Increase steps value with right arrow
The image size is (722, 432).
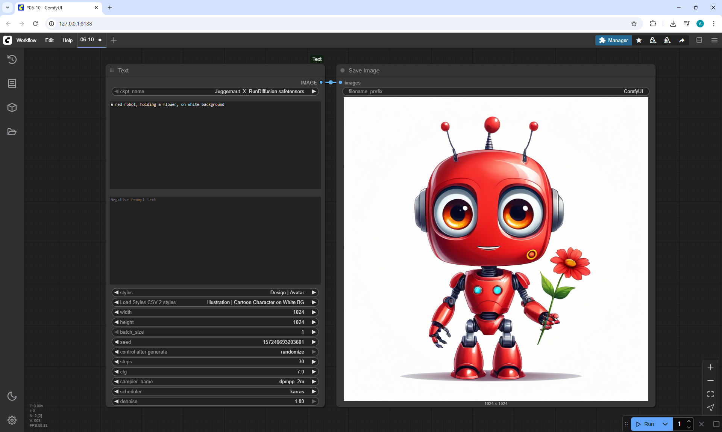click(314, 361)
